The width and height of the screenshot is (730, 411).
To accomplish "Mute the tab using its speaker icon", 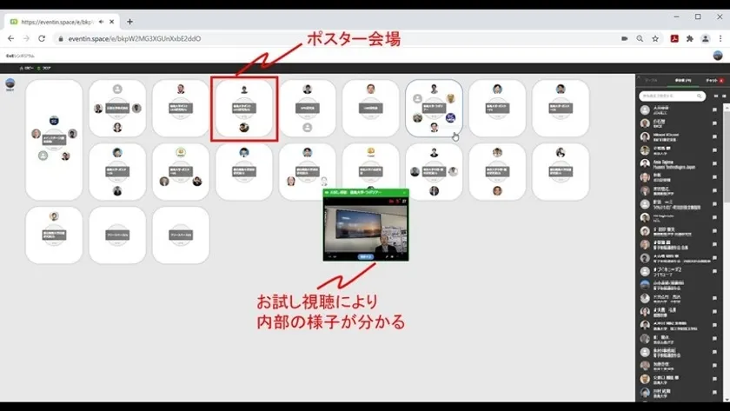I will [x=102, y=22].
